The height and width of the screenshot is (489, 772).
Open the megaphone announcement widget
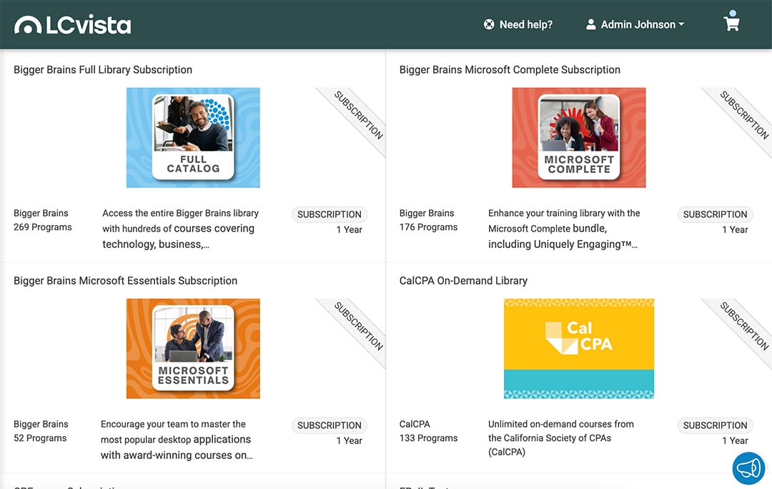(748, 468)
